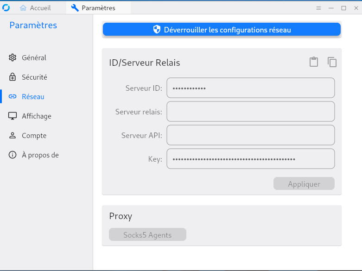Image resolution: width=362 pixels, height=271 pixels.
Task: Click the Appliquer button
Action: coord(304,184)
